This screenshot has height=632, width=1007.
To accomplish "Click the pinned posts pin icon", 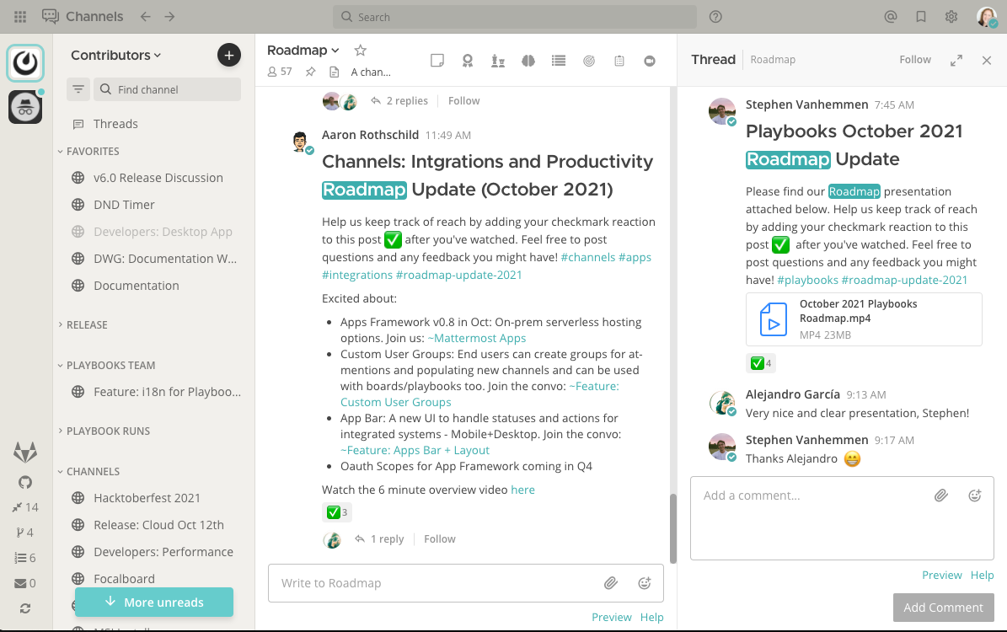I will (310, 72).
